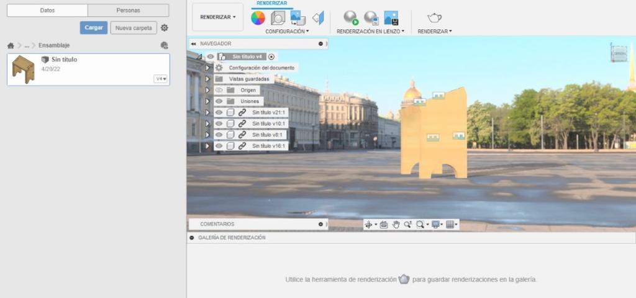Expand the Origen folder node
Viewport: 636px width, 298px height.
point(207,90)
